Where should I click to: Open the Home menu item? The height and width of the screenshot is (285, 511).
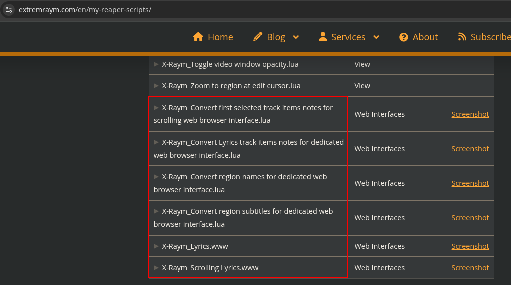click(x=220, y=37)
